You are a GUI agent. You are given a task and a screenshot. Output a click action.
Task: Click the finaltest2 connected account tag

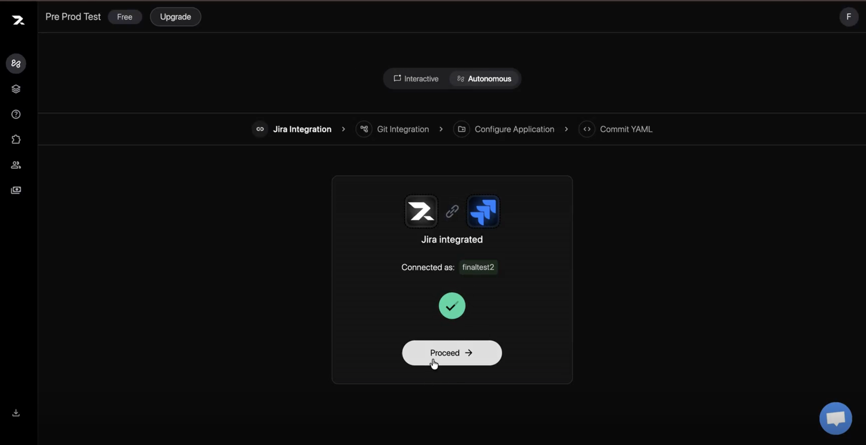point(478,267)
